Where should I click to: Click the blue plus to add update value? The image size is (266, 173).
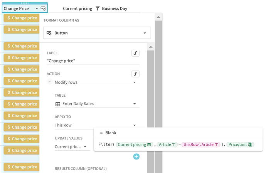[136, 156]
